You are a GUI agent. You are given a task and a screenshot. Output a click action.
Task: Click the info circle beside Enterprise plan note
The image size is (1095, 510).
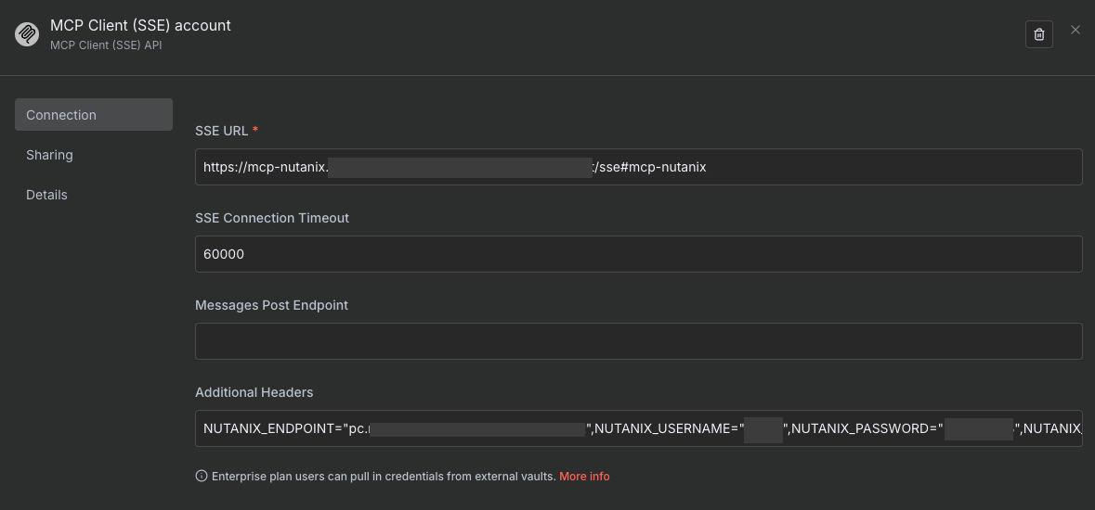pos(201,476)
